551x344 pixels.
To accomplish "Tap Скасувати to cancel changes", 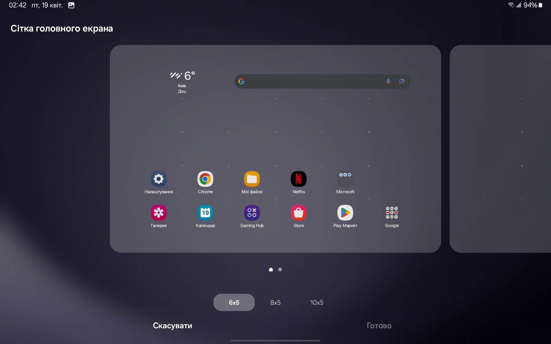I will [172, 325].
